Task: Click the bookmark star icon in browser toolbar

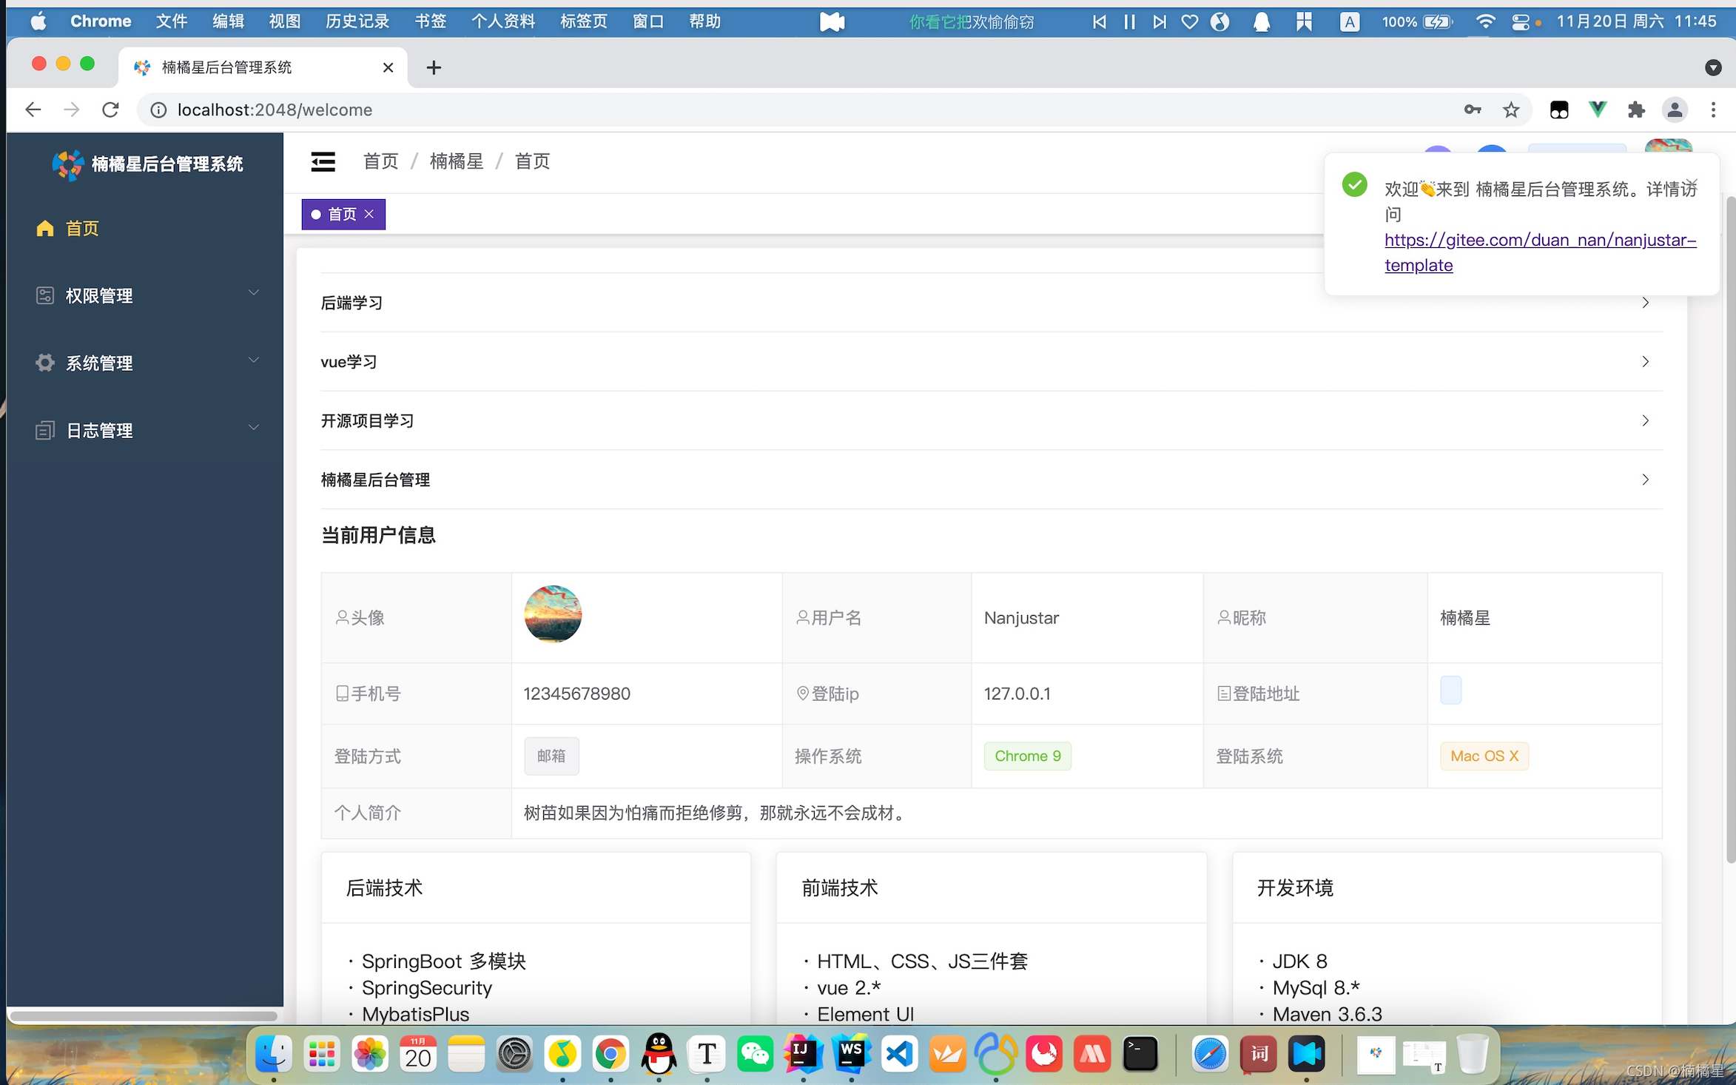Action: [1510, 110]
